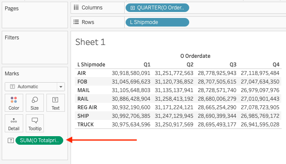Image resolution: width=286 pixels, height=164 pixels.
Task: Open the Size marks card
Action: pos(35,103)
